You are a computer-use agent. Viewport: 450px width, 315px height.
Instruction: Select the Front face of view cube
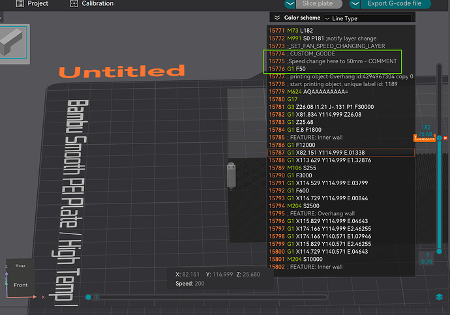[21, 285]
